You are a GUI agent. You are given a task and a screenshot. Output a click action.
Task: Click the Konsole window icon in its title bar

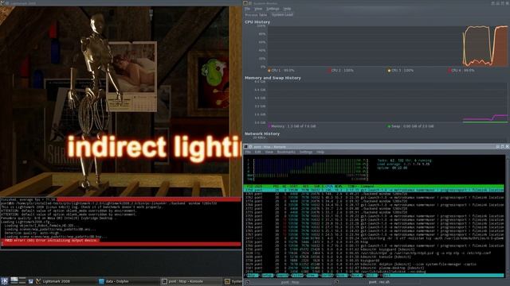coord(246,147)
